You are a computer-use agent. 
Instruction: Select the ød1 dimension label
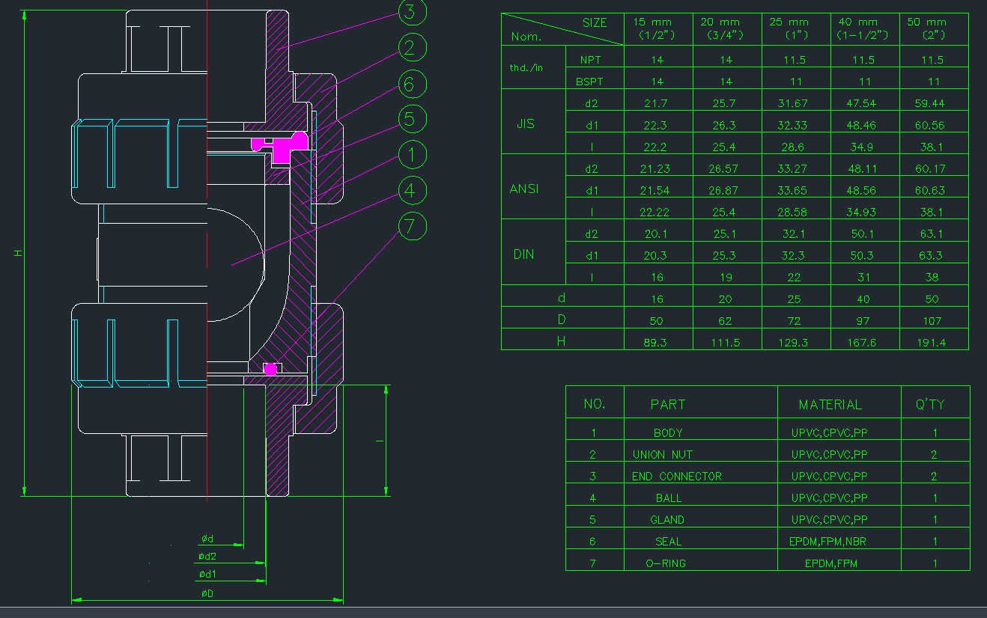tap(207, 575)
